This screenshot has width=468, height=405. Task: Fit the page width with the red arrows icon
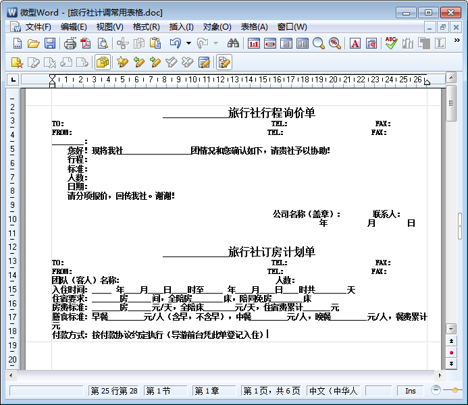coord(270,44)
